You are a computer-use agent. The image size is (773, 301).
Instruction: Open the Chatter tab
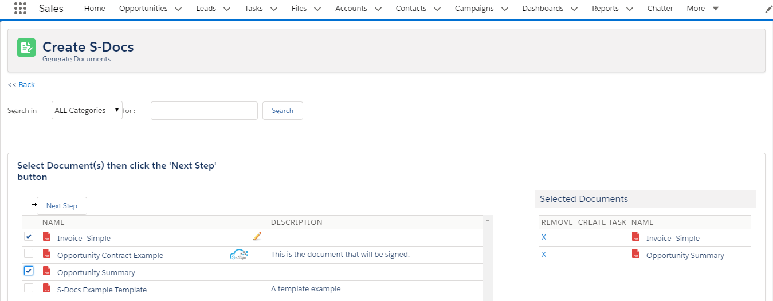pyautogui.click(x=660, y=9)
